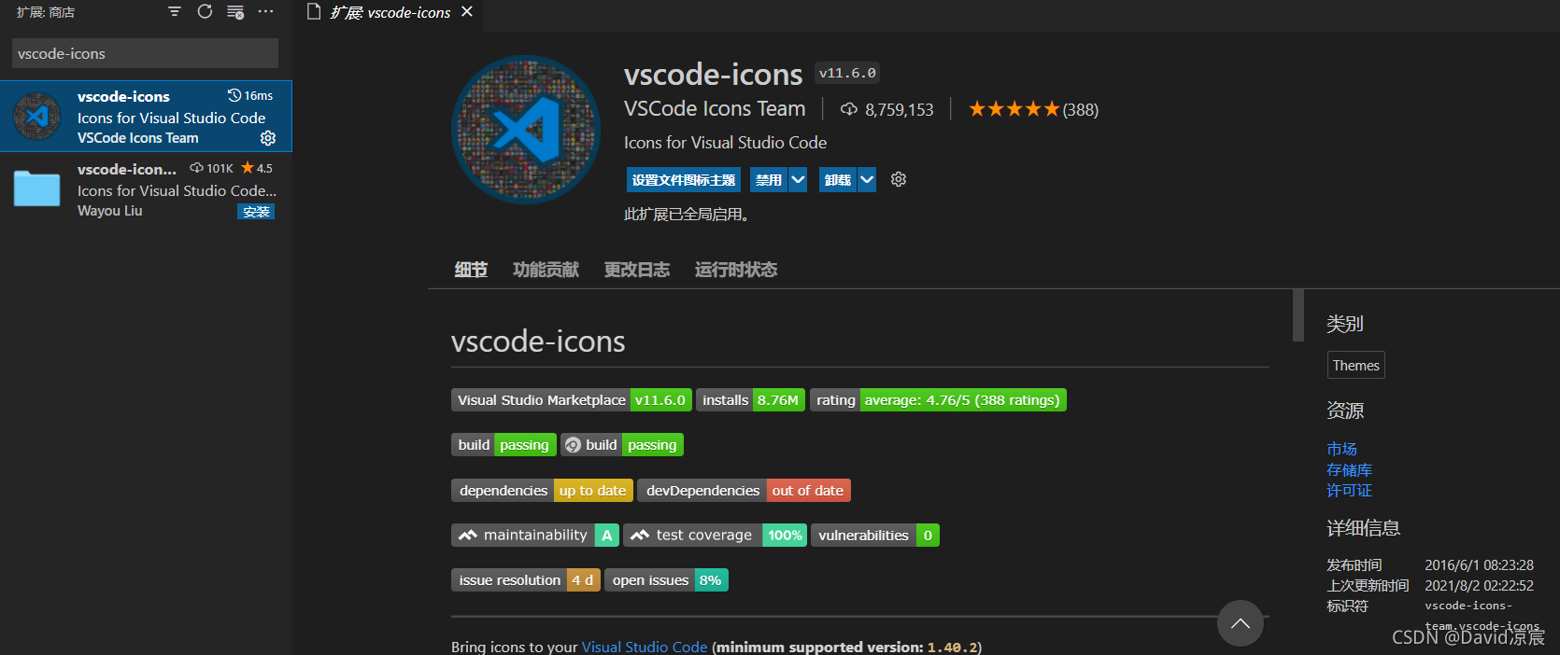This screenshot has height=655, width=1560.
Task: Click the extension search input field
Action: [145, 53]
